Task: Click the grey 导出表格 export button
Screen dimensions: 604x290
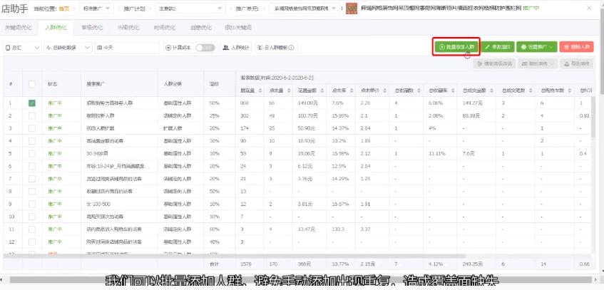Action: click(577, 64)
